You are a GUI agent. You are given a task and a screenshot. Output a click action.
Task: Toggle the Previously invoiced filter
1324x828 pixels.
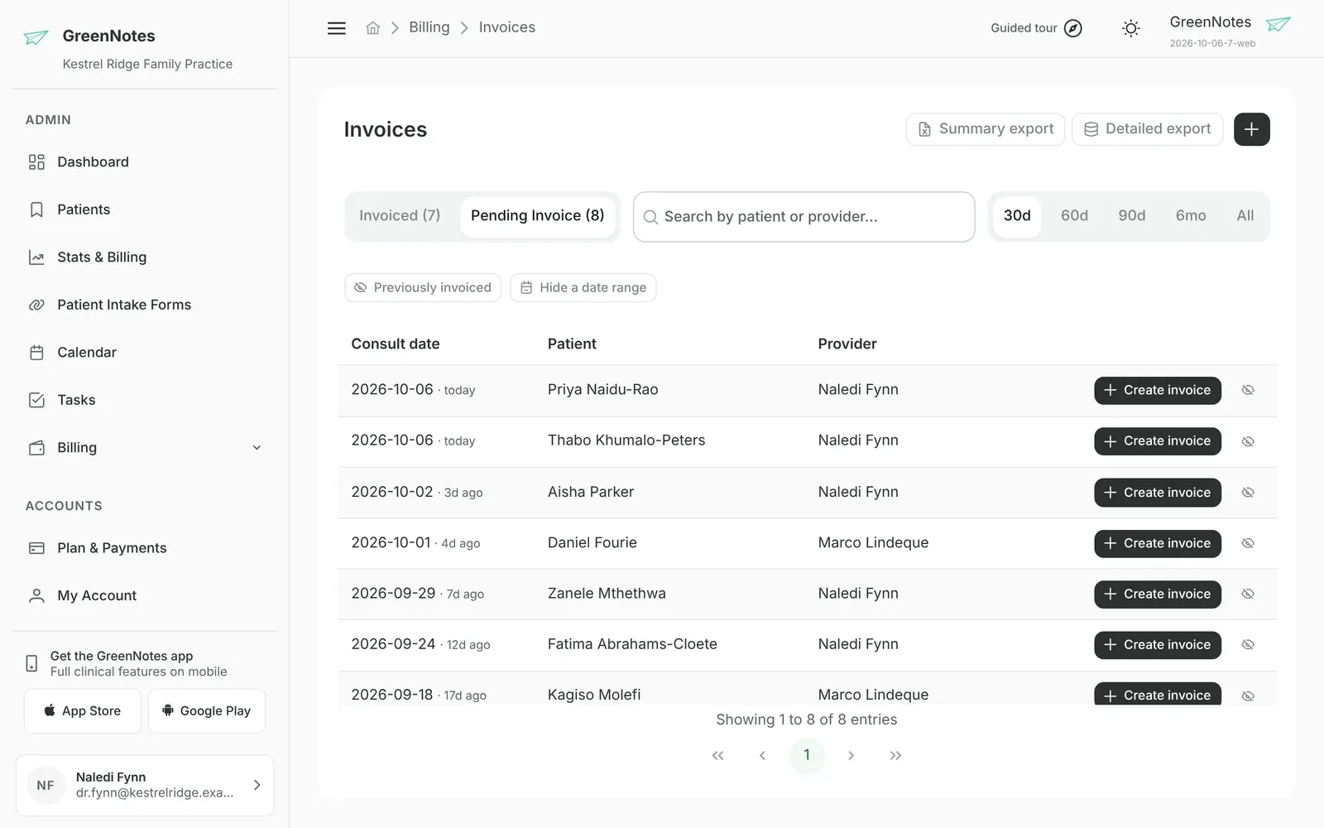(x=423, y=287)
